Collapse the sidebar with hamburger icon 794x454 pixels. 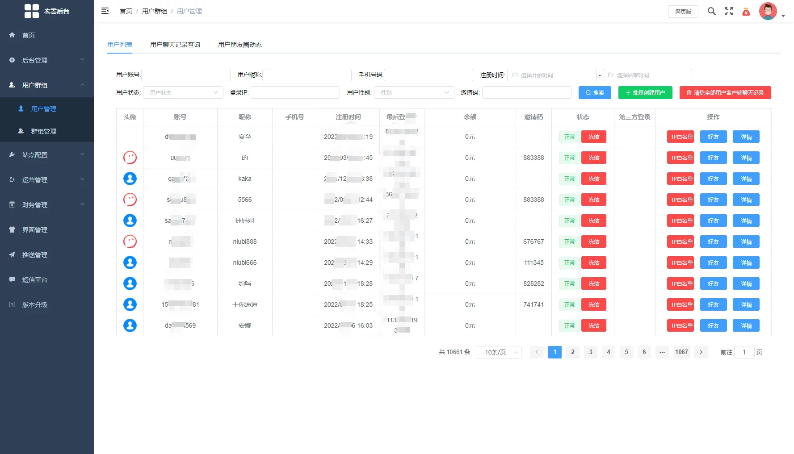[105, 11]
